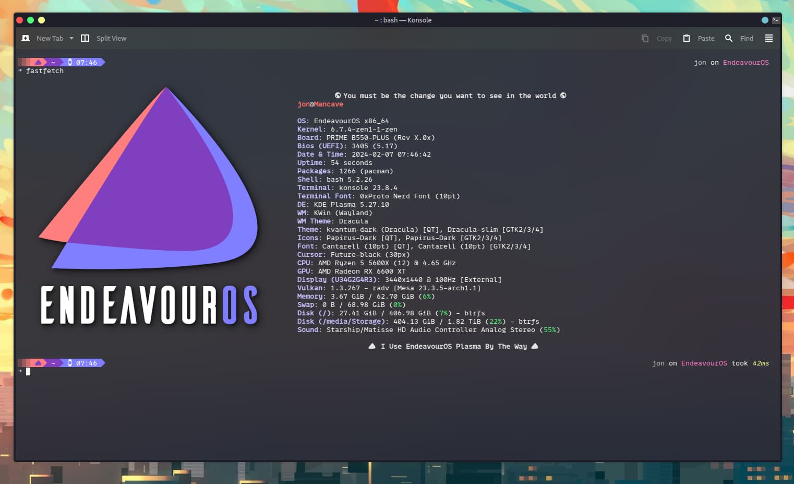The image size is (794, 484).
Task: Click the 'Memory: 3.67 GiB' line
Action: click(366, 297)
